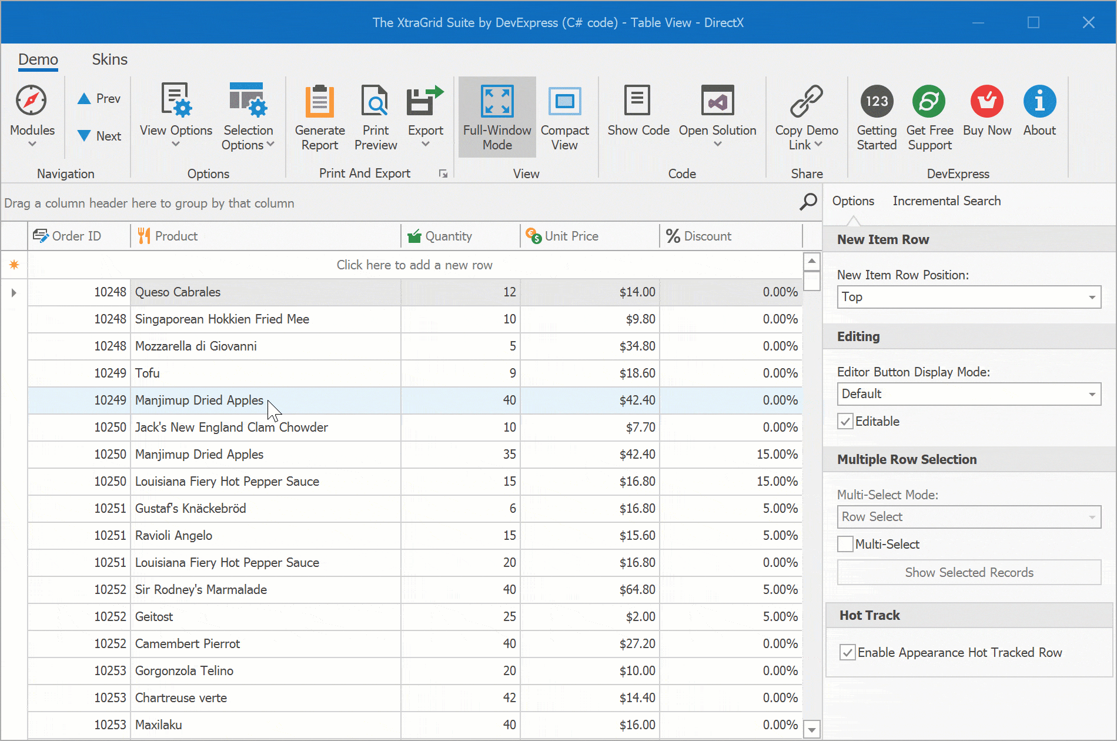1117x741 pixels.
Task: Disable Enable Appearance Hot Tracked Row
Action: click(847, 652)
